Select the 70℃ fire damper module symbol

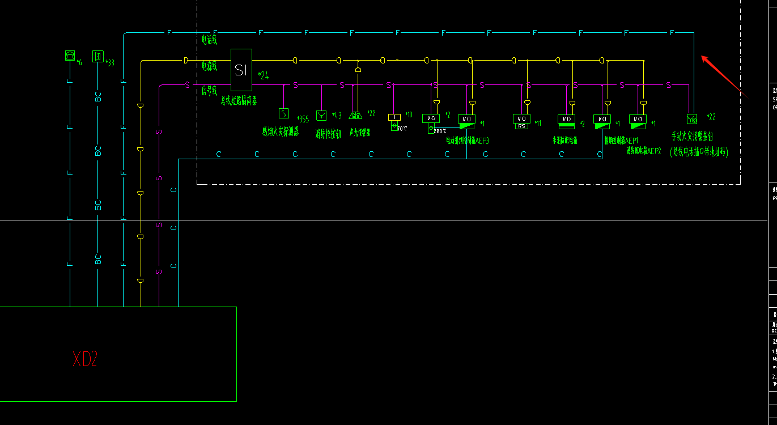[x=394, y=122]
